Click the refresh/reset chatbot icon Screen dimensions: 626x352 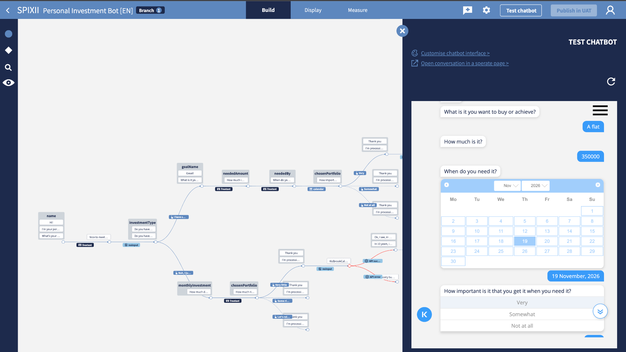(611, 81)
